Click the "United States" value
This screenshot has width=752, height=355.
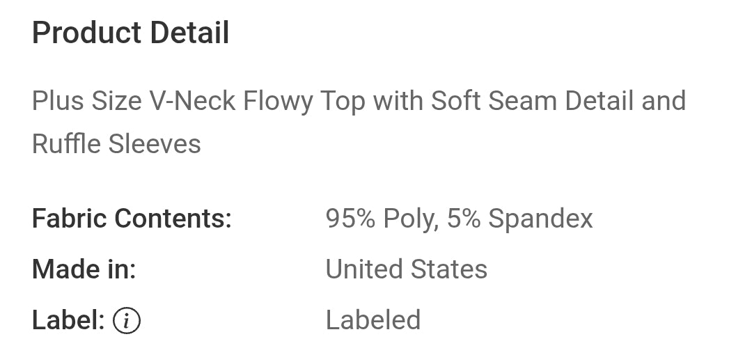coord(407,269)
